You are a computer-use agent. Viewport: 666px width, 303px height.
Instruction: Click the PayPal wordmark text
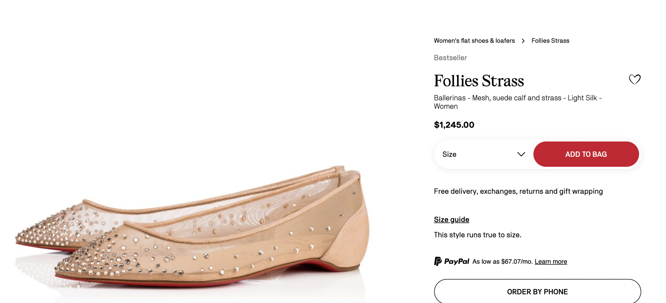(x=457, y=261)
